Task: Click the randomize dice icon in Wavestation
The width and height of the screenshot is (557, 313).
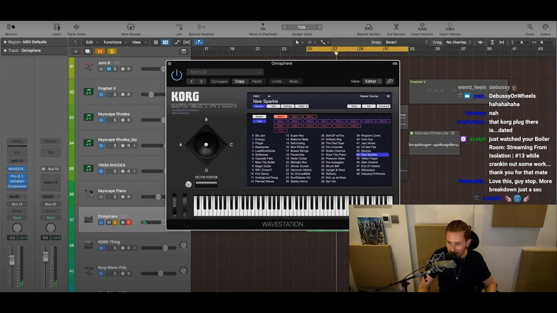Action: pos(188,184)
